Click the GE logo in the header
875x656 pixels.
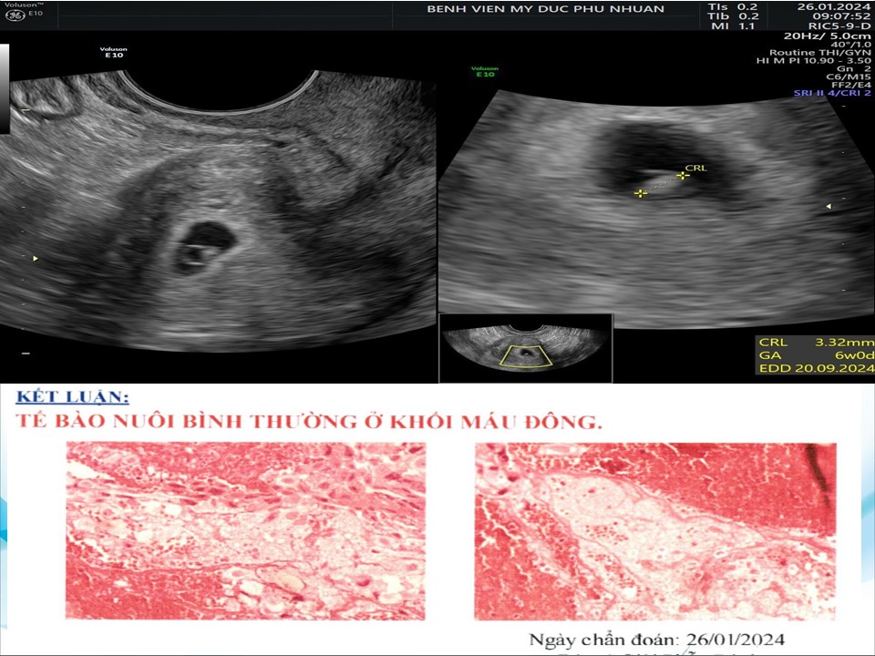pos(13,15)
